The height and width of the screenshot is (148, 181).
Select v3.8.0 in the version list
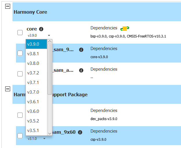pos(36,63)
